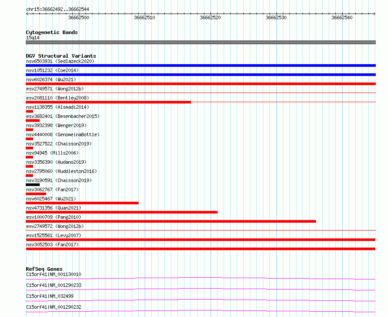This screenshot has width=388, height=317.
Task: Click the magenta intron line of NM_001130010
Action: pyautogui.click(x=201, y=278)
